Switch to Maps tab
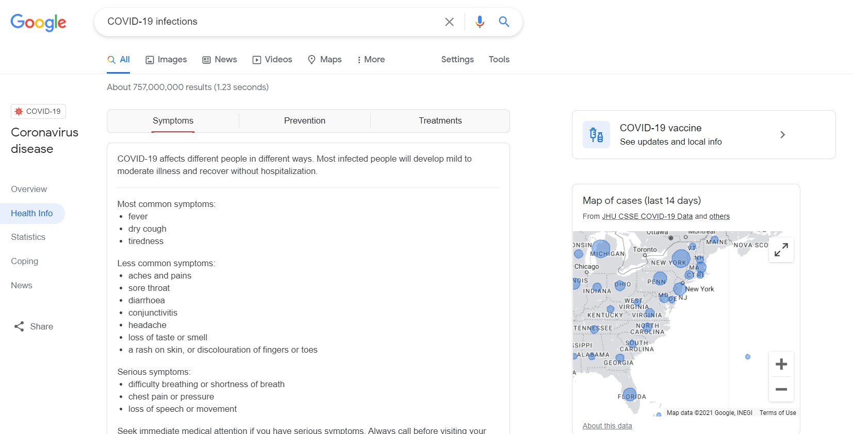 point(324,60)
